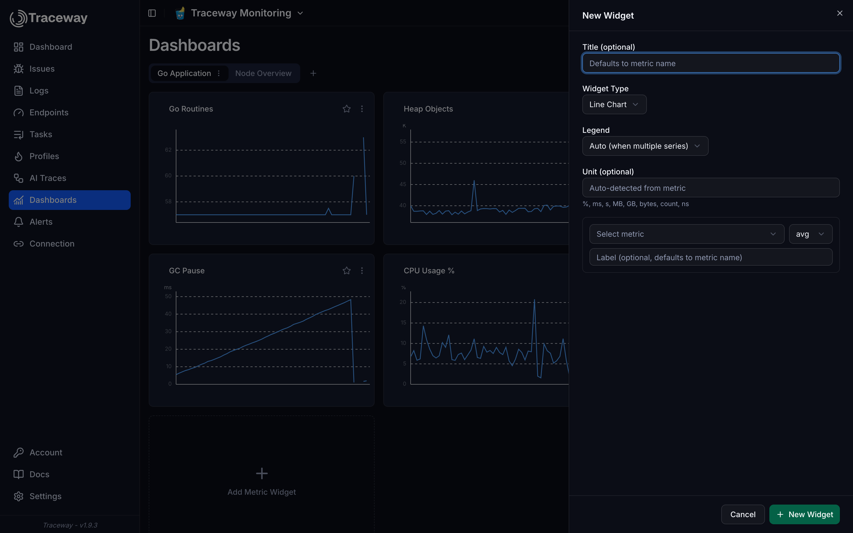Open the Endpoints section

click(x=69, y=112)
